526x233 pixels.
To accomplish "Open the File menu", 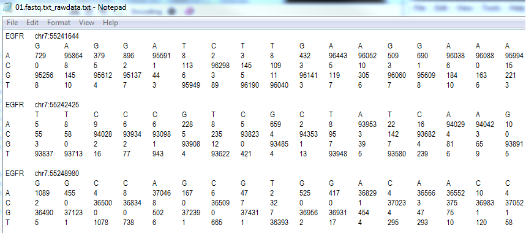I will coord(12,23).
